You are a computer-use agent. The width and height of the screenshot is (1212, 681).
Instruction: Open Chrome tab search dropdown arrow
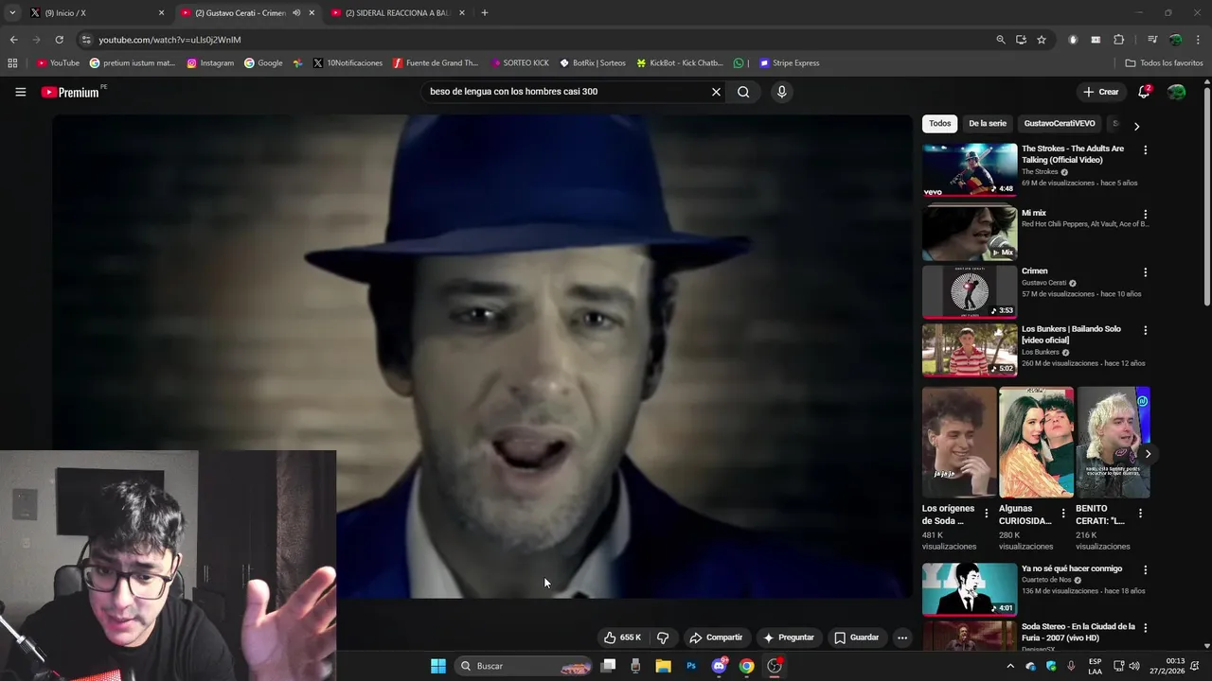(12, 13)
